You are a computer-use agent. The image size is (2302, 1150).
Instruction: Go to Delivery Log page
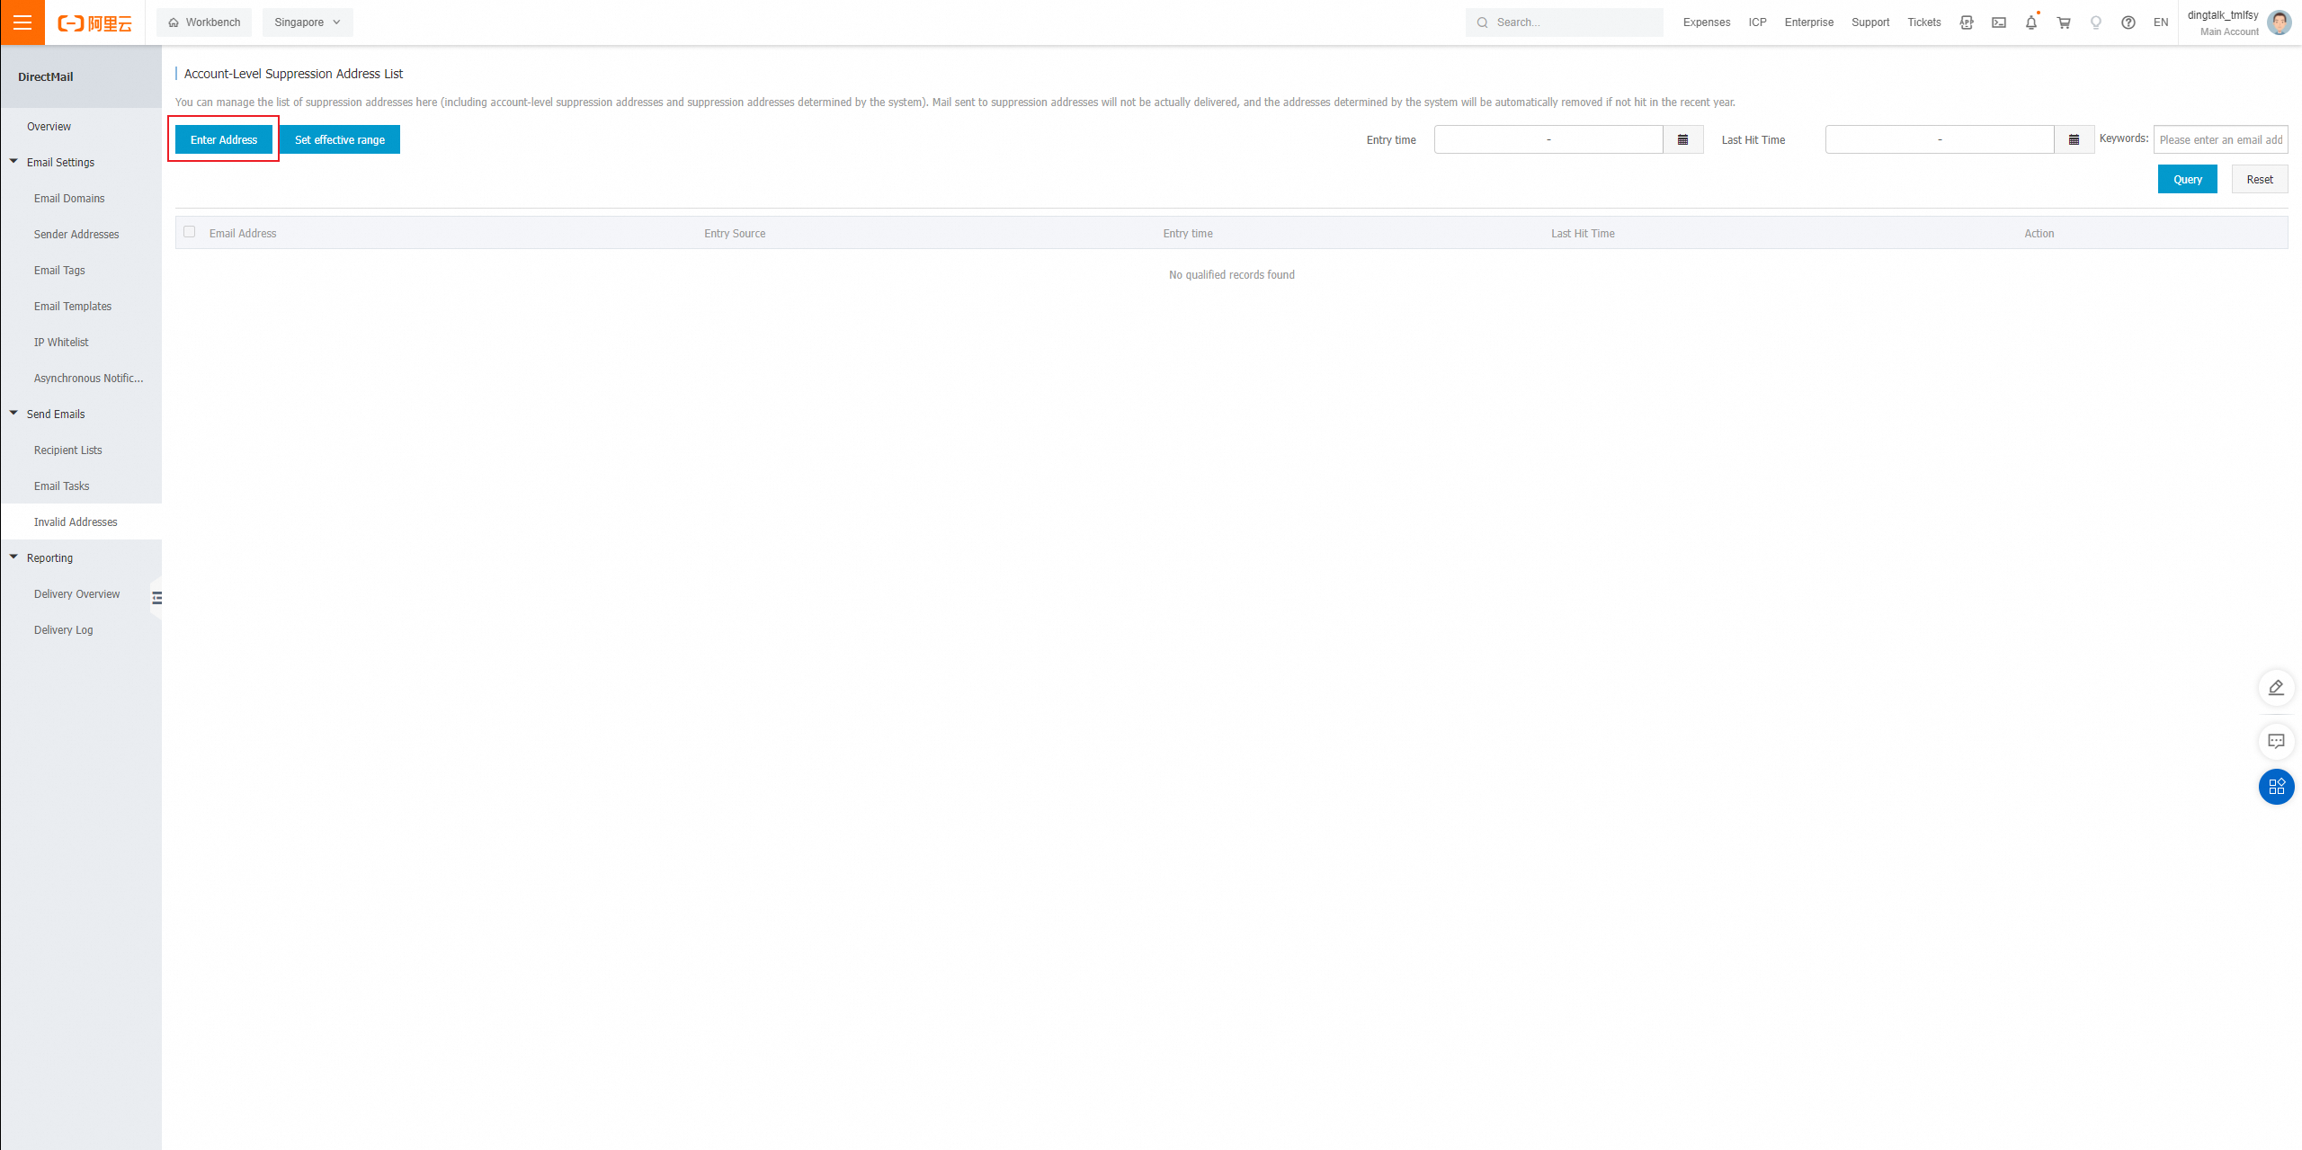(64, 629)
